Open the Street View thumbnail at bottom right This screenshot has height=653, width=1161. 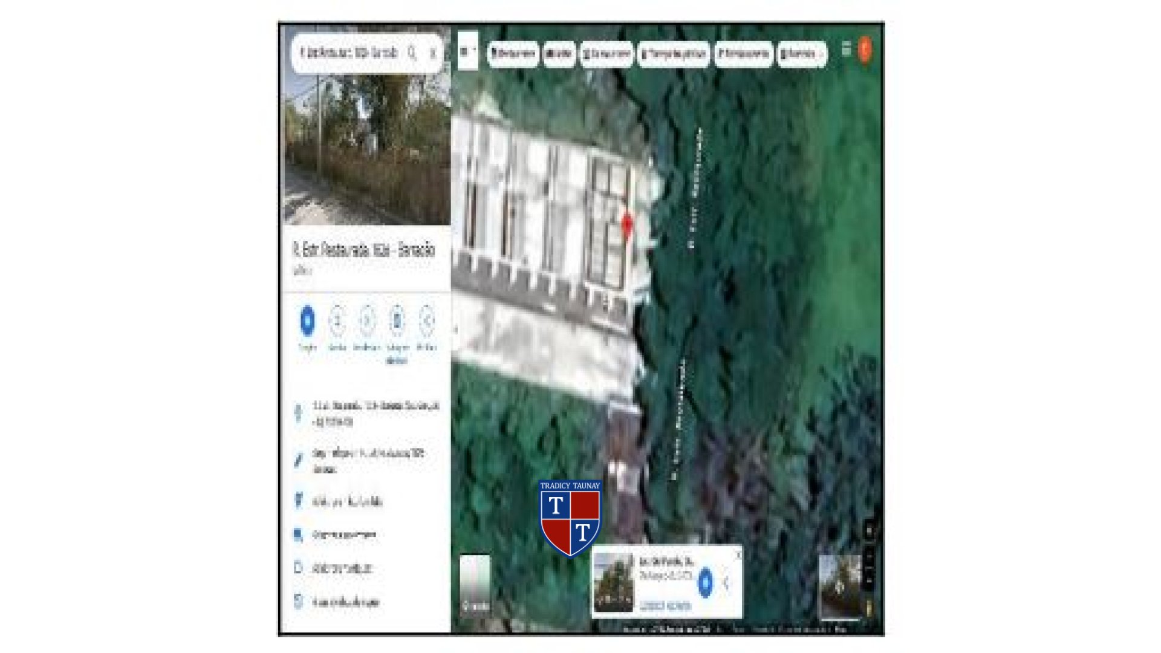[x=839, y=586]
